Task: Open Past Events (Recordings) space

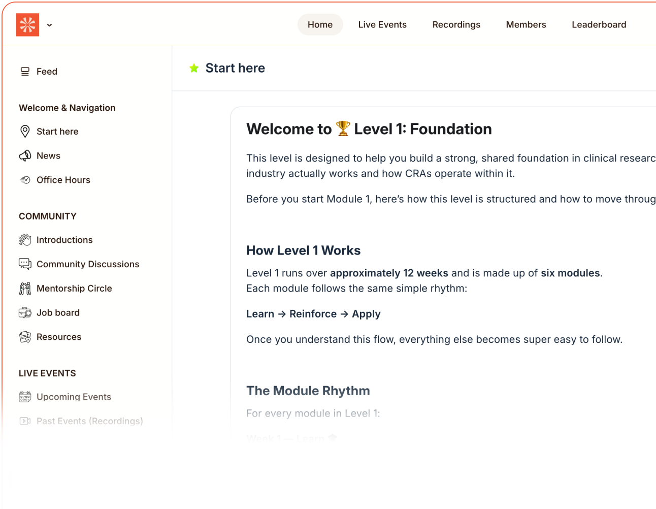Action: (x=90, y=421)
